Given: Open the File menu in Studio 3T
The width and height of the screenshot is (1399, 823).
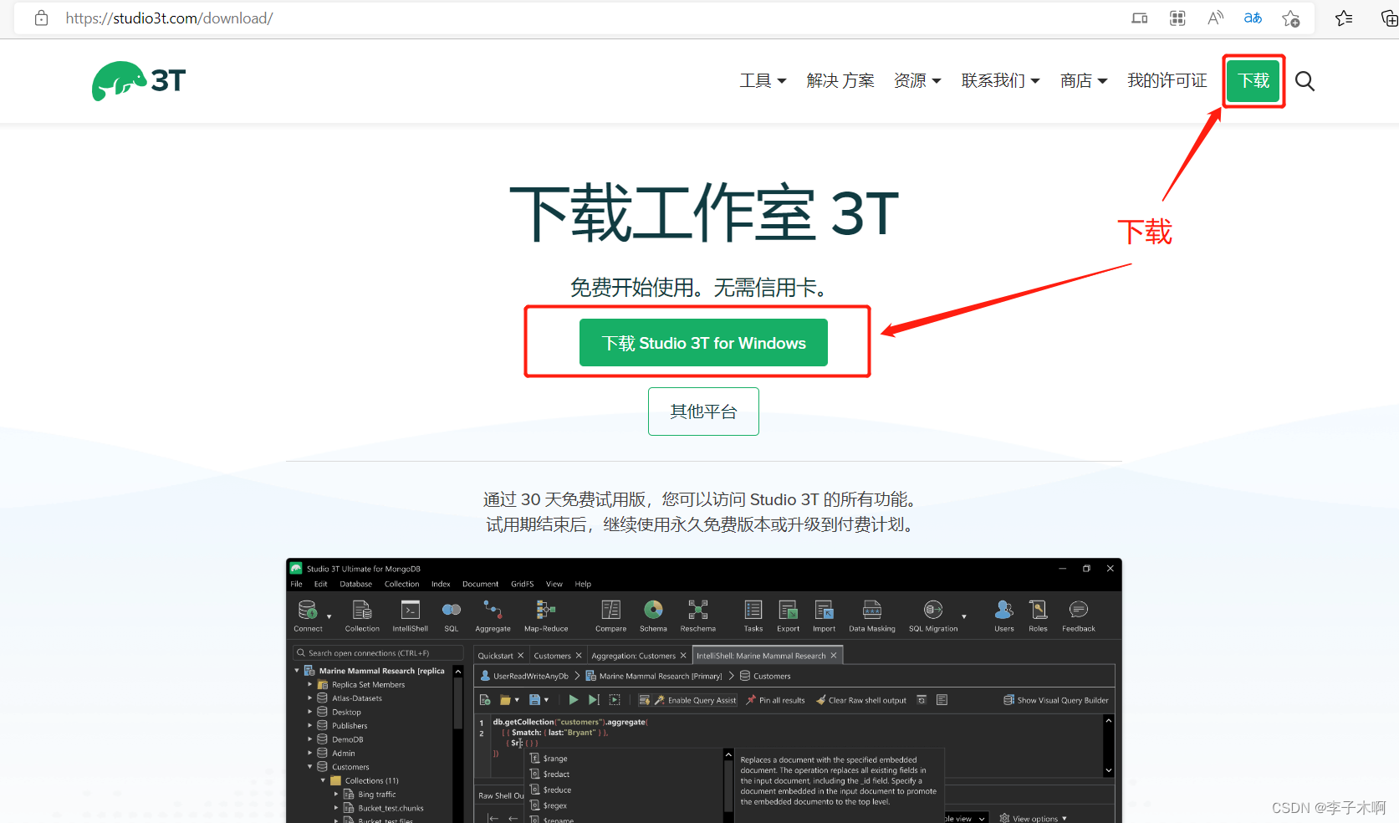Looking at the screenshot, I should click(296, 584).
